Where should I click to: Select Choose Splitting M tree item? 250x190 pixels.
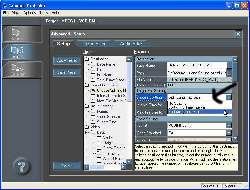[x=108, y=90]
